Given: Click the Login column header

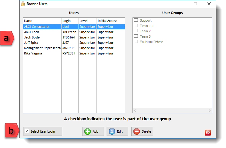Looking at the screenshot, I should [x=70, y=21].
